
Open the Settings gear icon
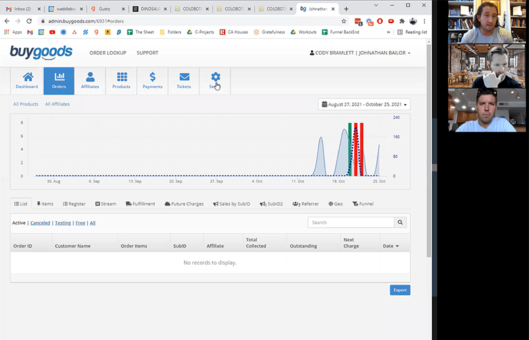[215, 77]
